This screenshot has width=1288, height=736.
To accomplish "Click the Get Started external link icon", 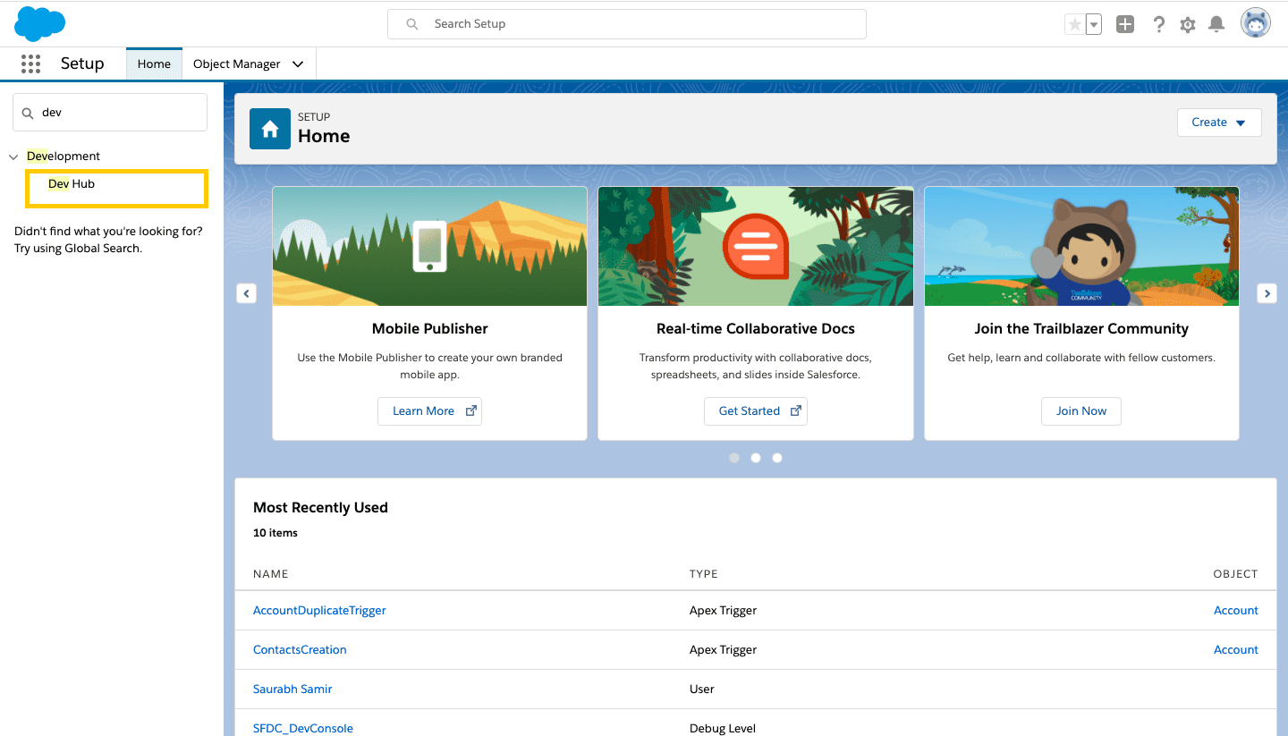I will coord(795,410).
